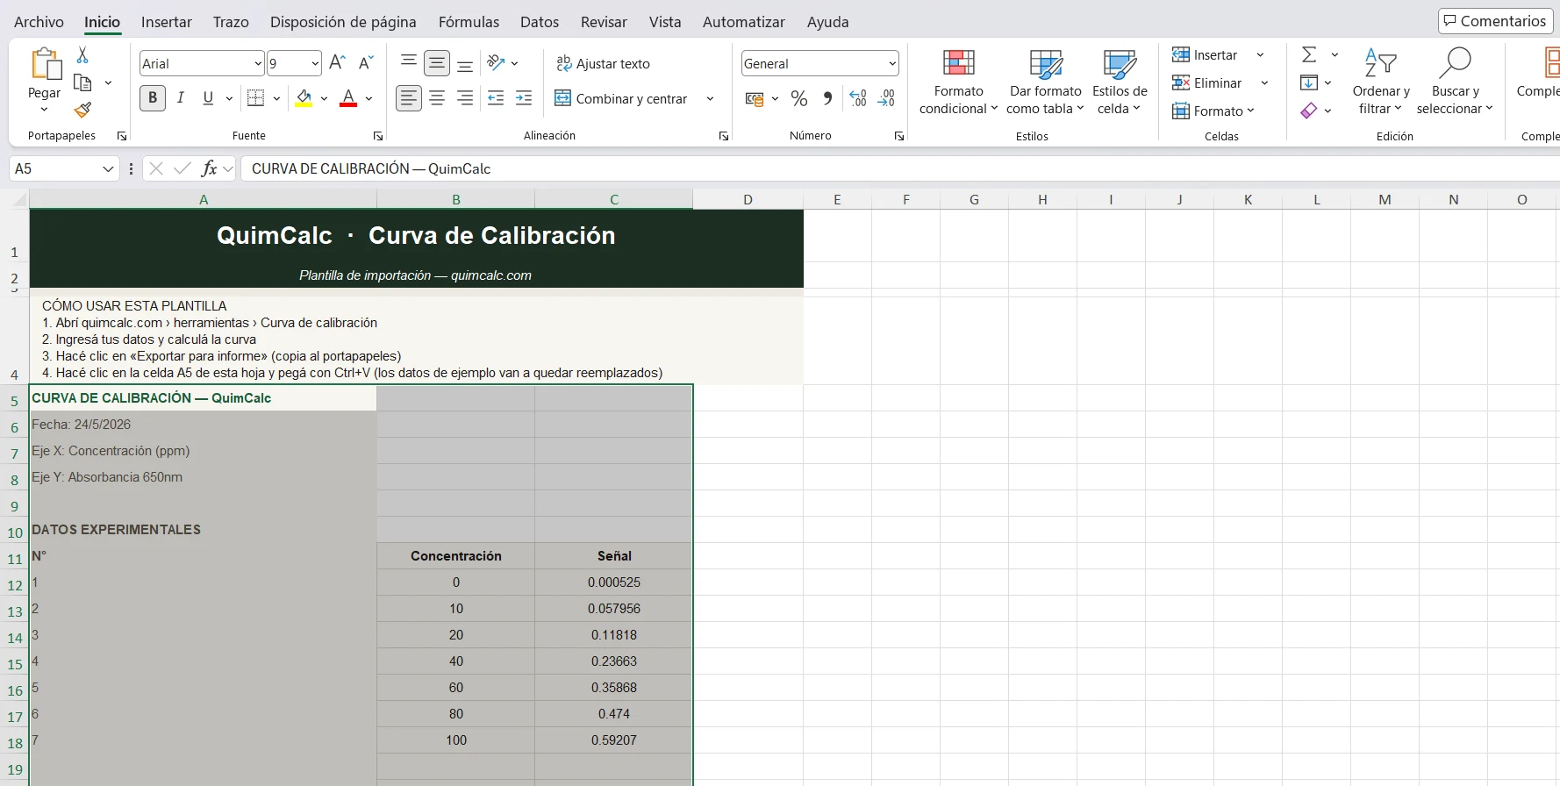Screen dimensions: 1560x786
Task: Open the font name Arial dropdown
Action: (x=258, y=63)
